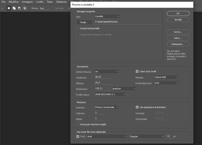The width and height of the screenshot is (202, 145).
Task: Click the Risoluzione field 118.11
Action: point(103,88)
